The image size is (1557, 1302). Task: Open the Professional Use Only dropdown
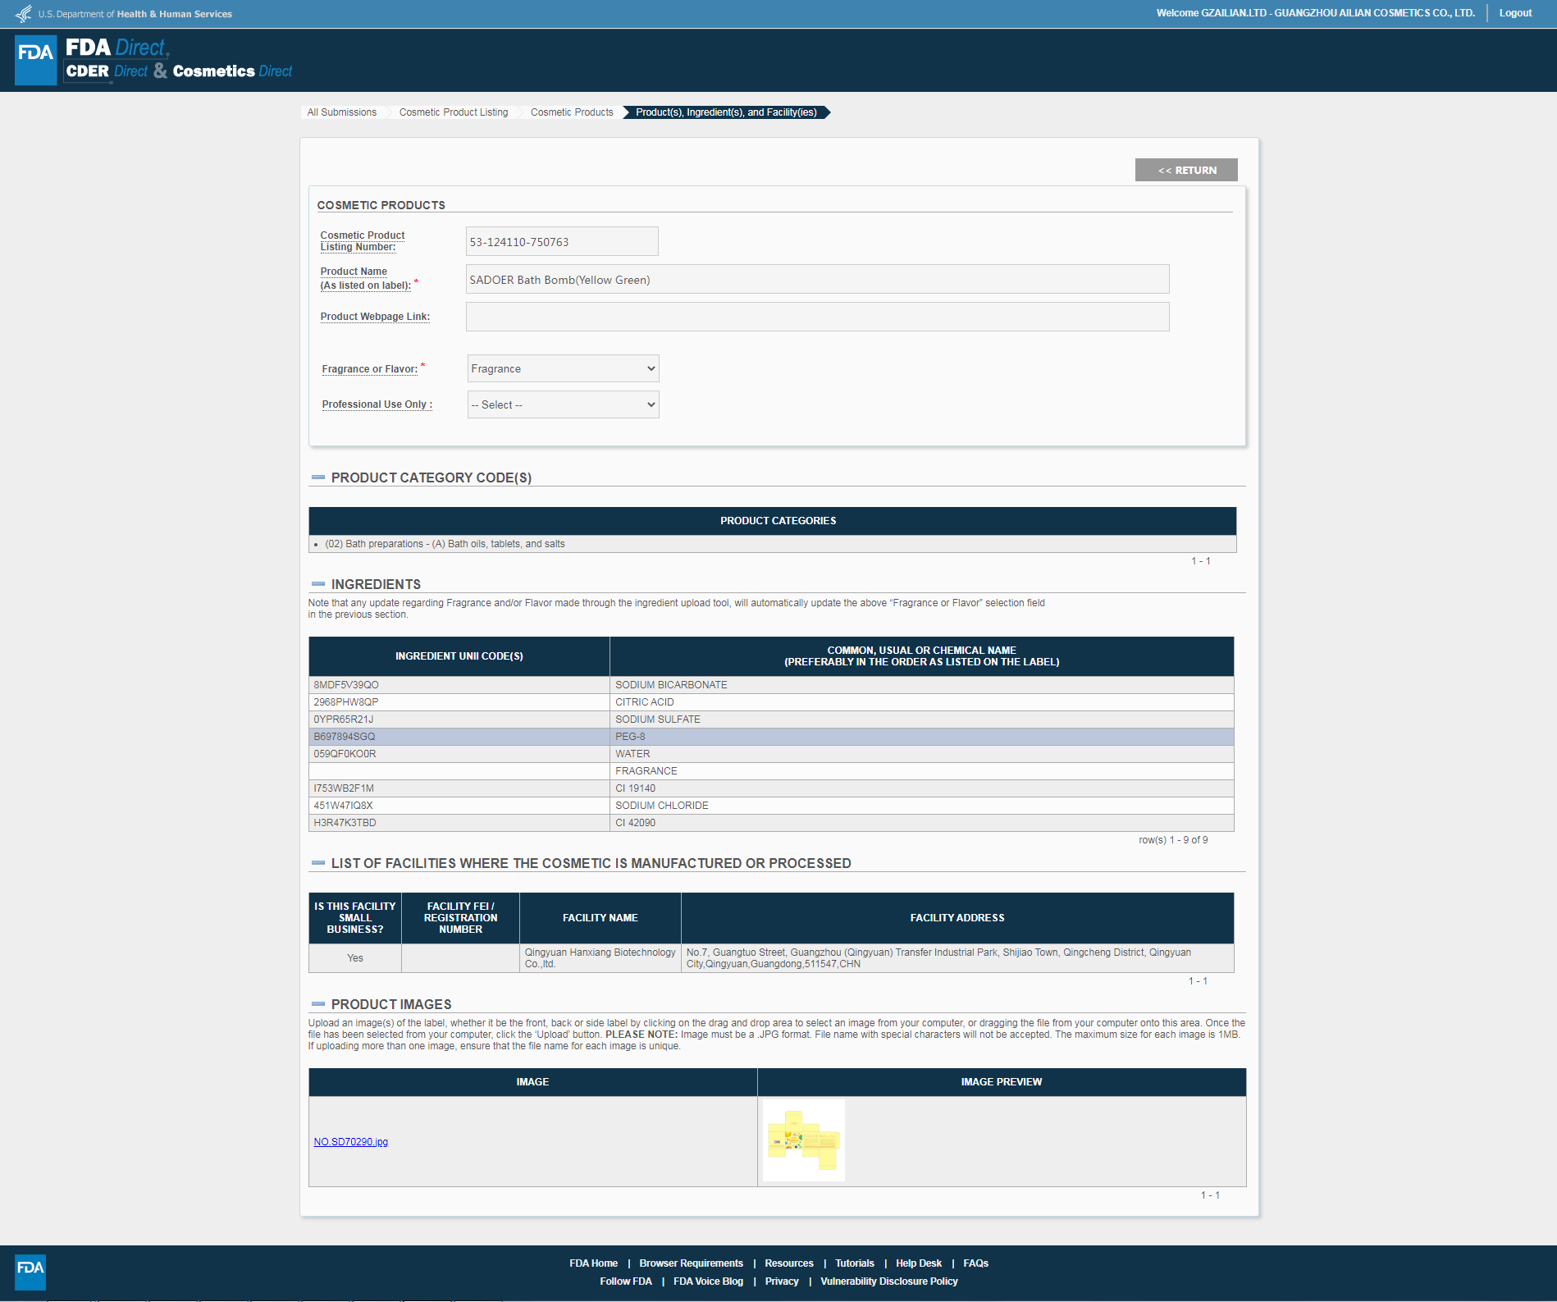(563, 404)
